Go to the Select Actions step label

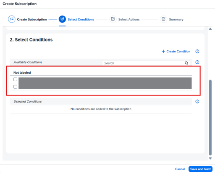(129, 19)
